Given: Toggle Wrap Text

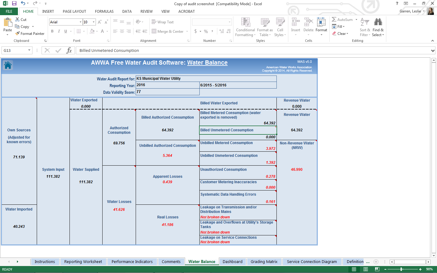Looking at the screenshot, I should pos(163,22).
